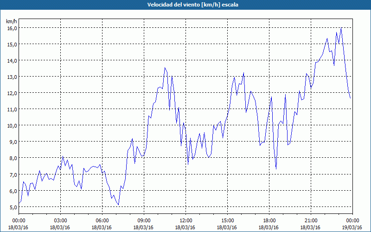
Task: Click the 11,0 y-axis value
Action: (x=12, y=110)
